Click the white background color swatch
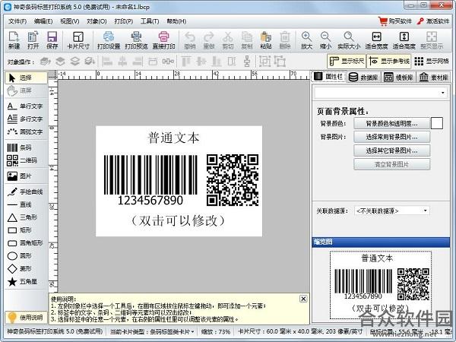Viewport: 456px width, 342px height. [437, 123]
